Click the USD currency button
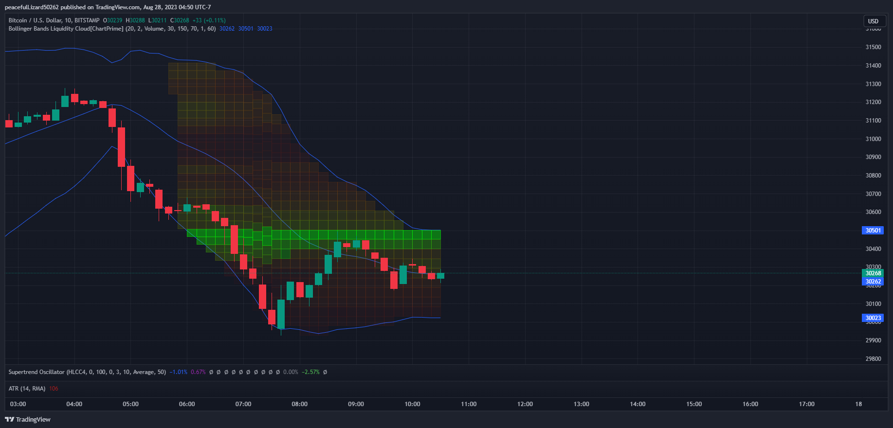 [874, 21]
